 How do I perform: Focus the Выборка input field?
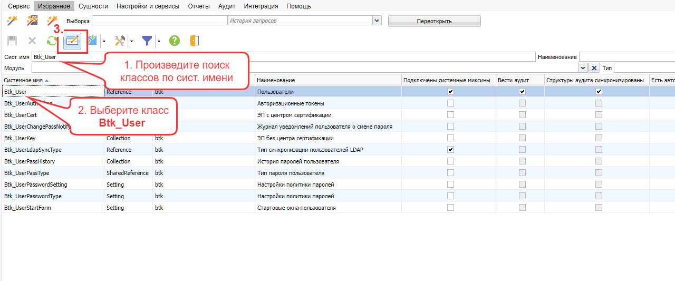pos(159,21)
